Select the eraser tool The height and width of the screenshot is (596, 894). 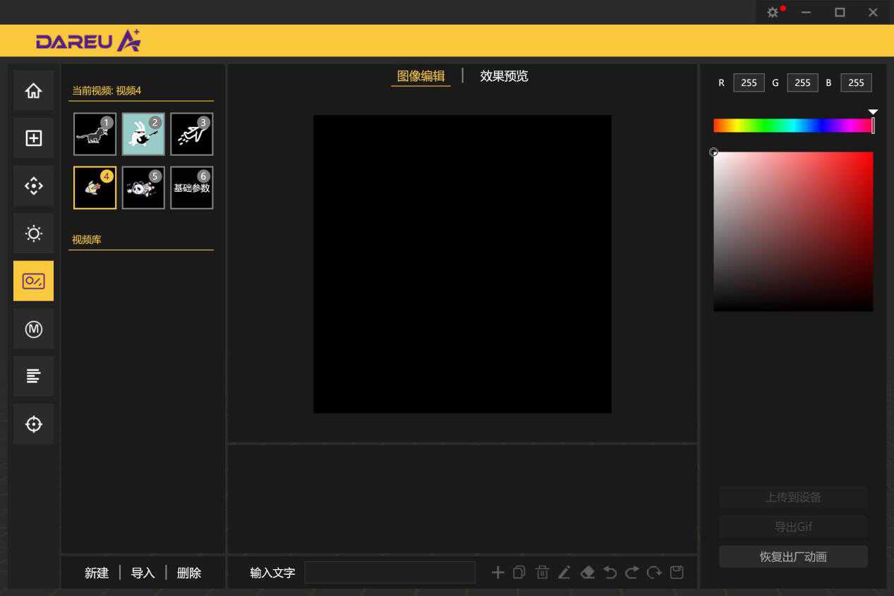(587, 573)
